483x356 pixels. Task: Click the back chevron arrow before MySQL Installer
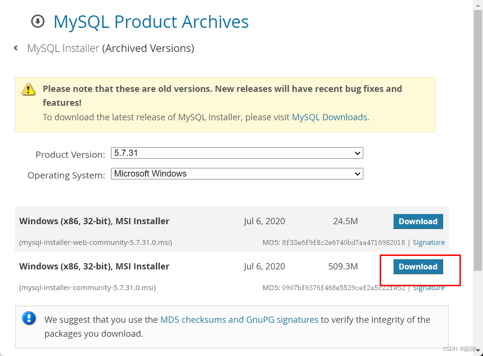(x=15, y=48)
